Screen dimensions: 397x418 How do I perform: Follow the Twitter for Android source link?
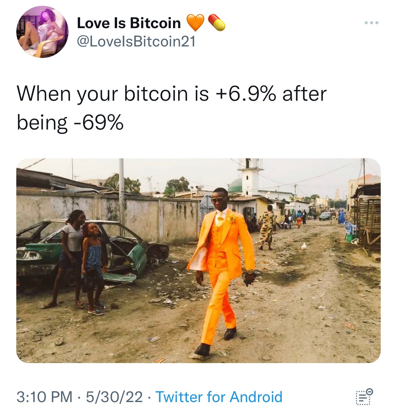click(x=219, y=397)
